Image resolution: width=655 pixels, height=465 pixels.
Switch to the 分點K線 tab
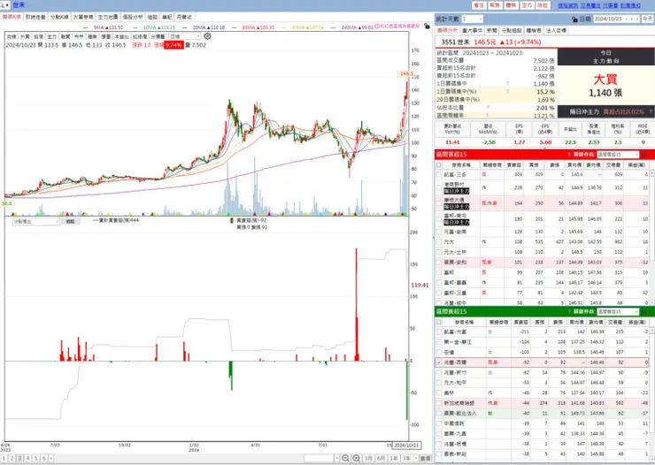point(59,17)
